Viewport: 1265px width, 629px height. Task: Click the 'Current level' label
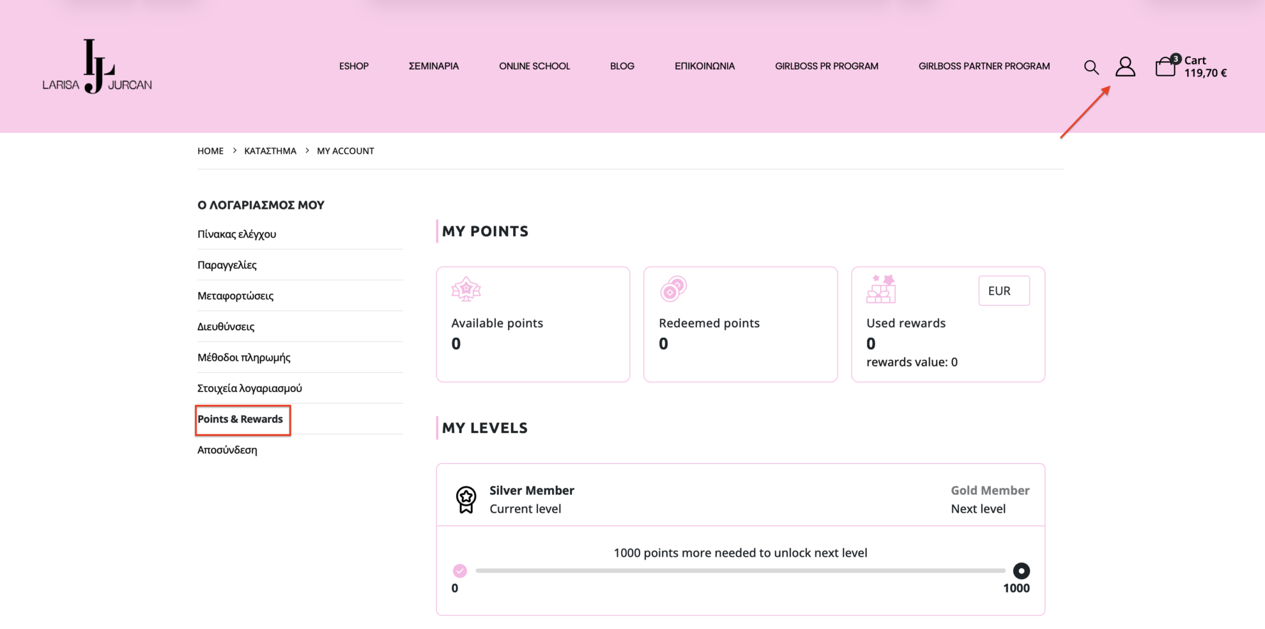tap(525, 509)
